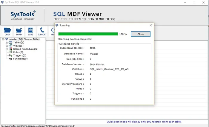
Task: Click the Tables grid icon in tree
Action: click(10, 43)
